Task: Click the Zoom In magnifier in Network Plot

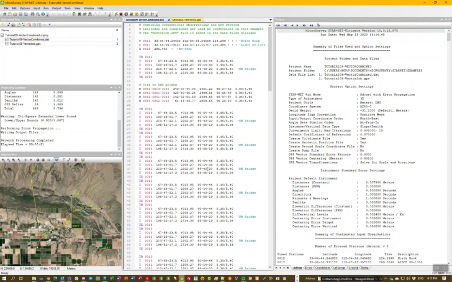Action: pos(3,160)
